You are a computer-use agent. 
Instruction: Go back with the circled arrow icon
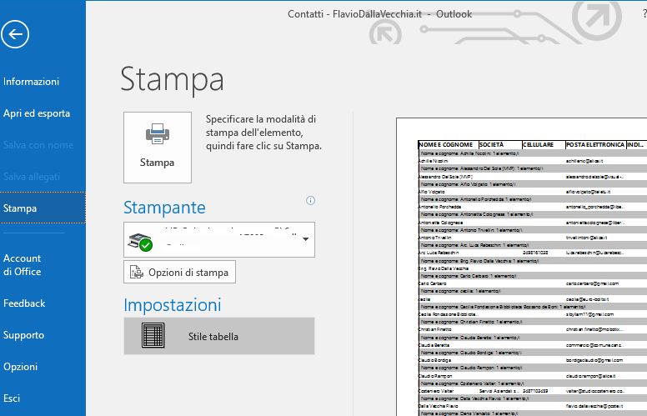coord(15,34)
